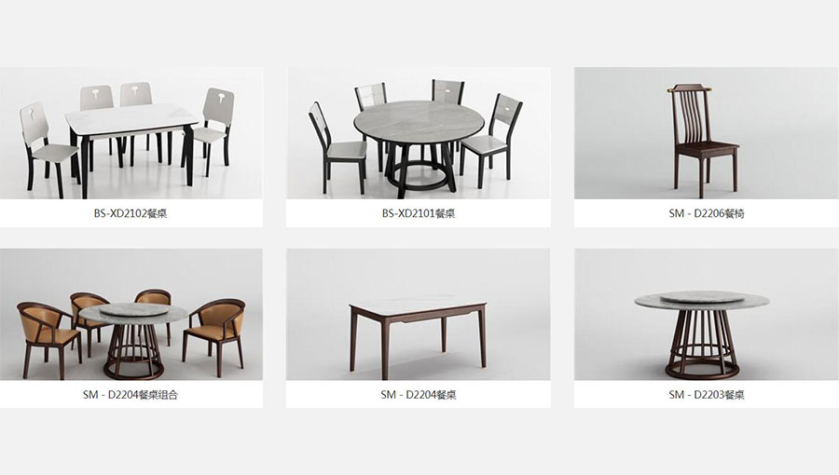The width and height of the screenshot is (839, 475).
Task: Open the BS-XD2102餐桌 product image
Action: pyautogui.click(x=131, y=132)
